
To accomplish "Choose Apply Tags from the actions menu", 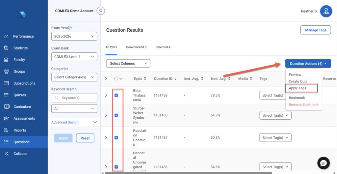I will click(298, 88).
